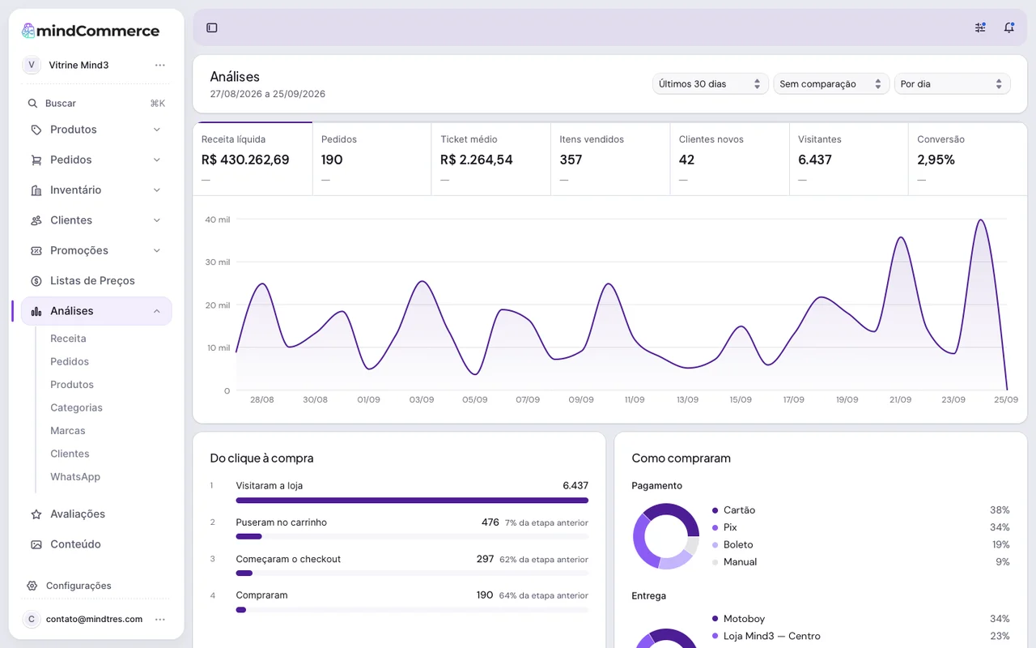Viewport: 1036px width, 648px height.
Task: Click the Pedidos cart icon
Action: coord(36,160)
